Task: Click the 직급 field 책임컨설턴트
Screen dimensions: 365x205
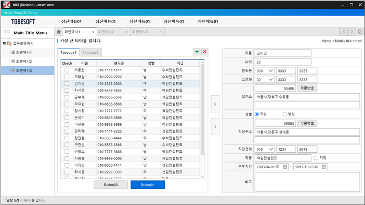Action: point(283,158)
